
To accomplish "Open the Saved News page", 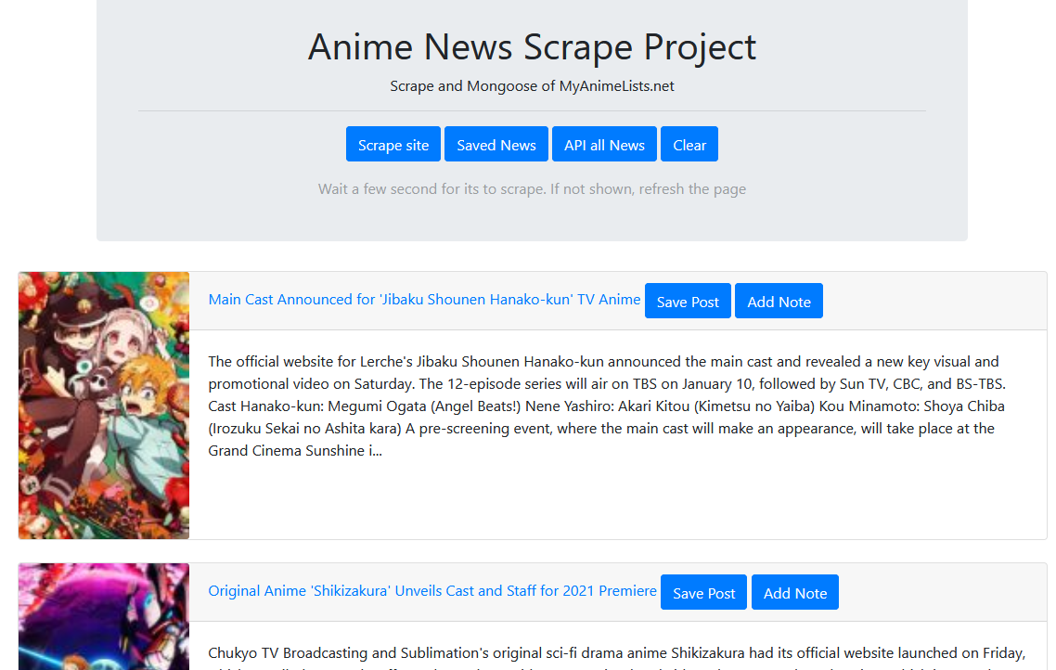I will pyautogui.click(x=496, y=145).
